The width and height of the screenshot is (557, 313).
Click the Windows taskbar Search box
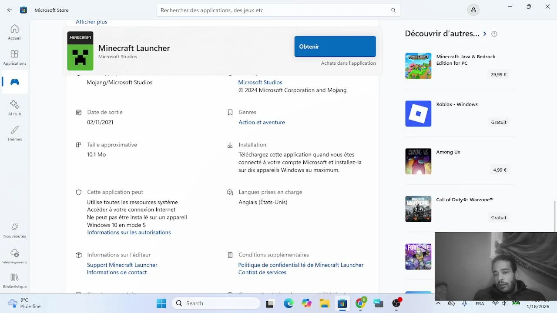216,303
